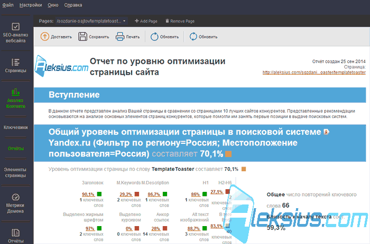Click red square next to 28%
This screenshot has height=244, width=370.
tap(165, 228)
